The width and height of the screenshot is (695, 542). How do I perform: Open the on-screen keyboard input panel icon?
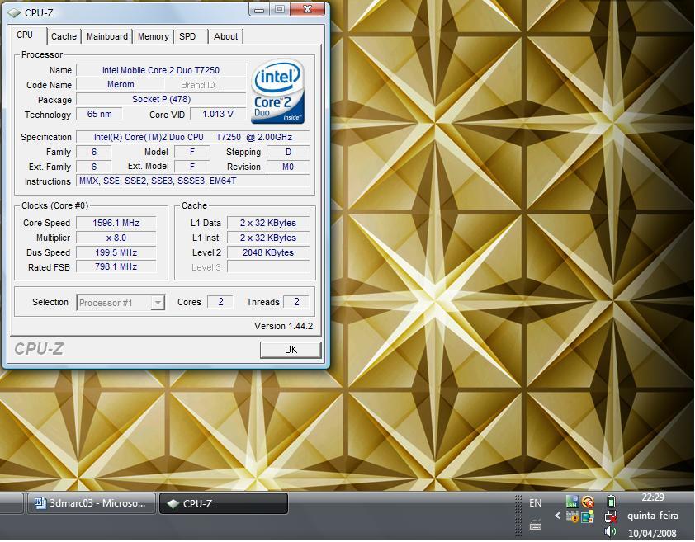click(536, 526)
